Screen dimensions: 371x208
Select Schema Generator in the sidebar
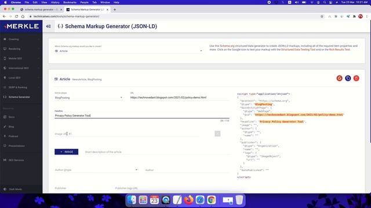point(21,97)
